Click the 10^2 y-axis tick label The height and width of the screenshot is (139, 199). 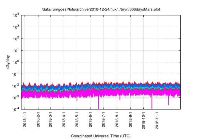(x=16, y=39)
